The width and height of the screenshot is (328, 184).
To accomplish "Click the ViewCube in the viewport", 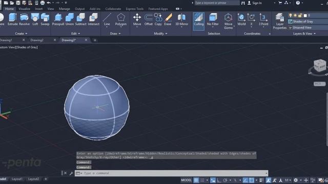I will coord(320,65).
